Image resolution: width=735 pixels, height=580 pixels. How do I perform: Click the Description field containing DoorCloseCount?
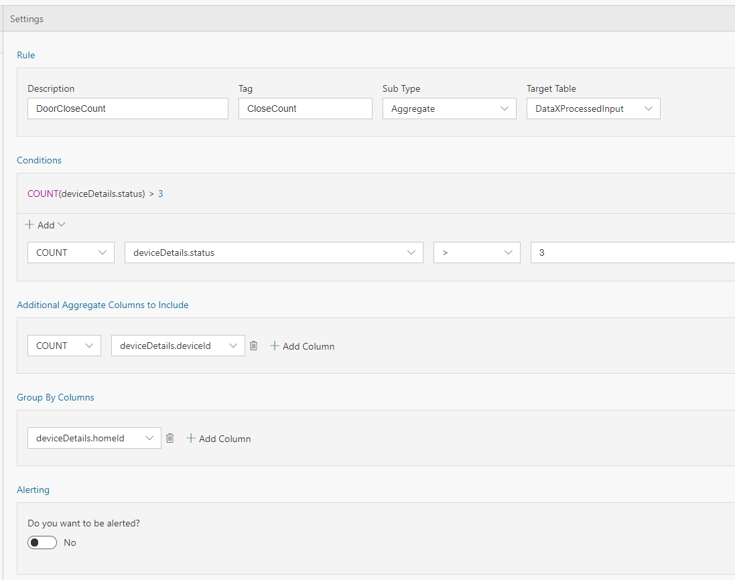pyautogui.click(x=127, y=108)
